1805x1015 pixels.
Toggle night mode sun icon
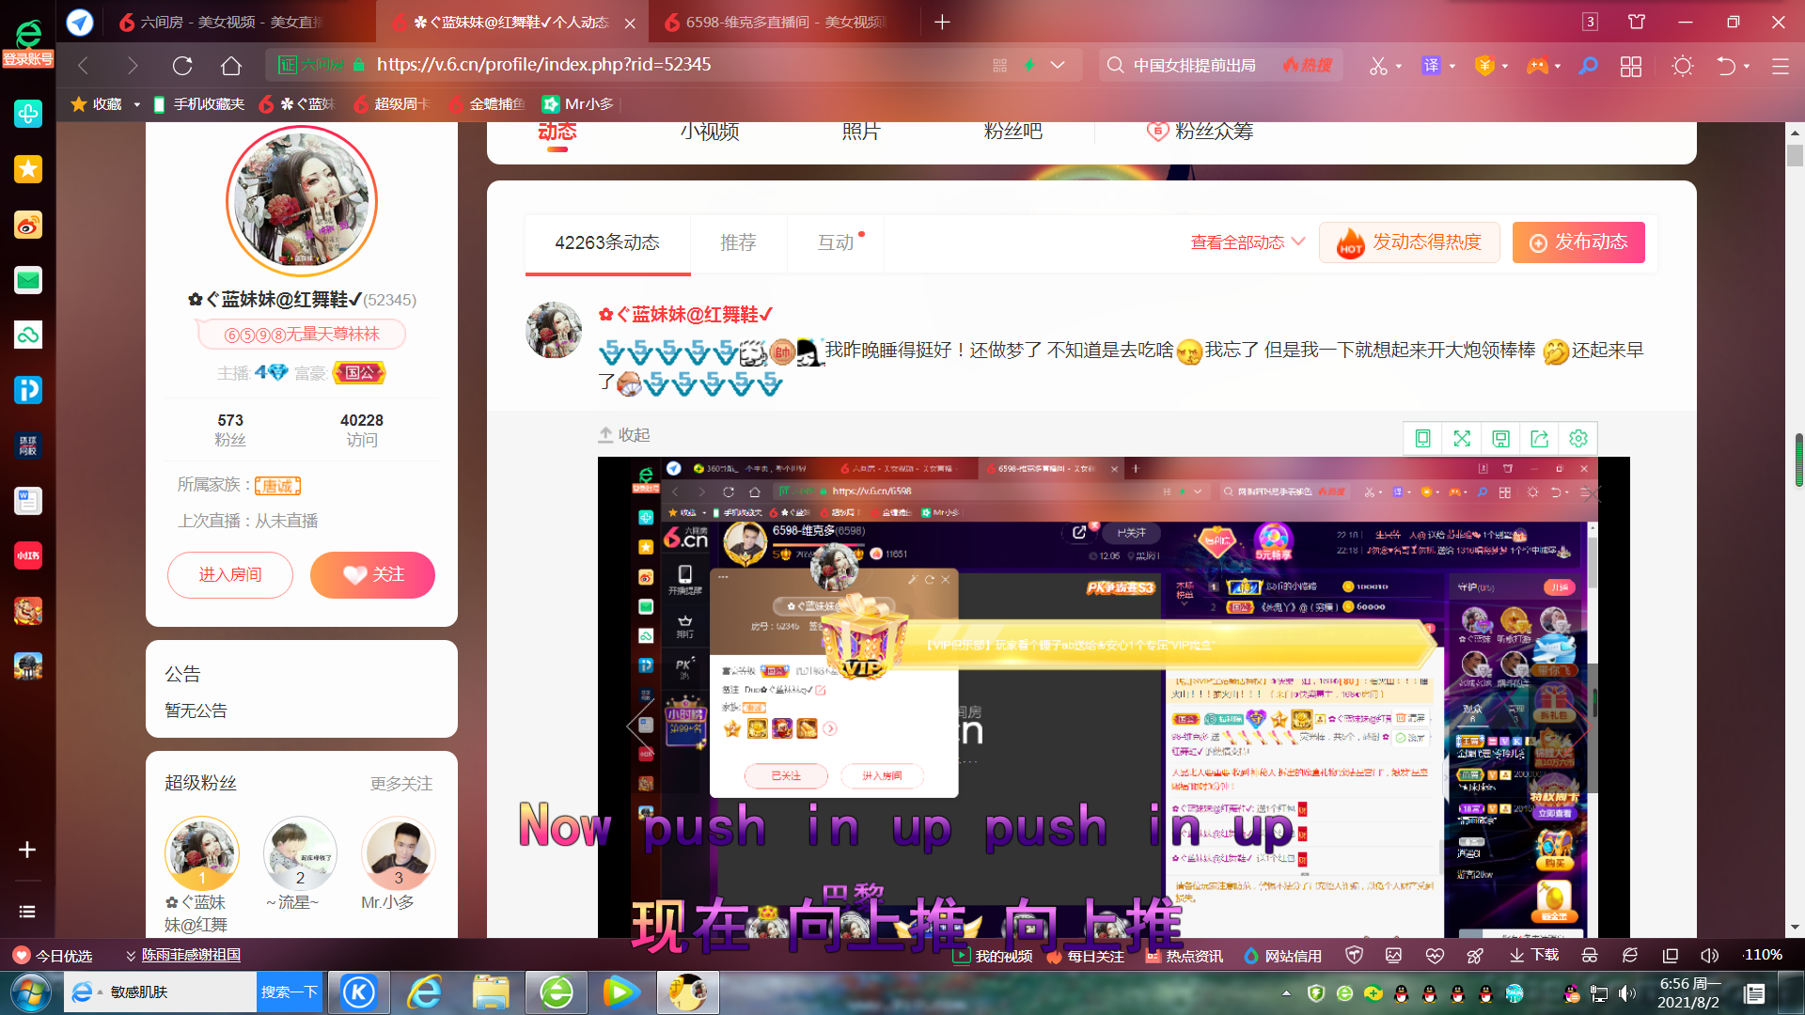[x=1683, y=66]
